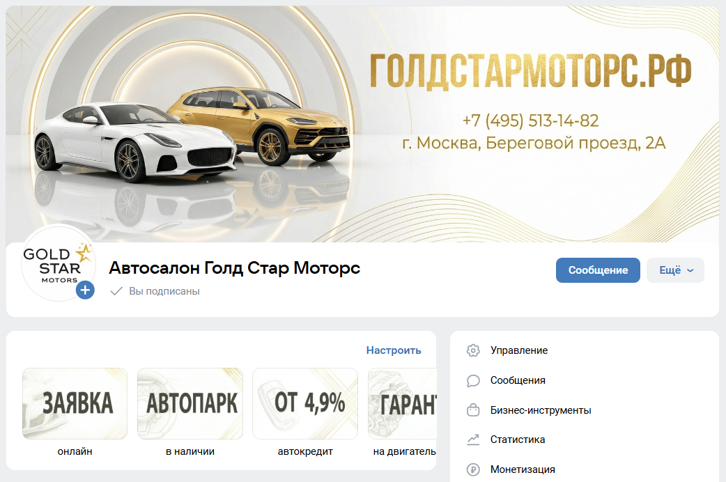Click the Настроить link
This screenshot has width=726, height=482.
pyautogui.click(x=394, y=350)
